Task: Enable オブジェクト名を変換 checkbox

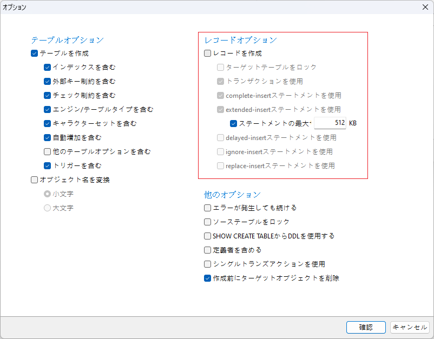Action: coord(35,180)
